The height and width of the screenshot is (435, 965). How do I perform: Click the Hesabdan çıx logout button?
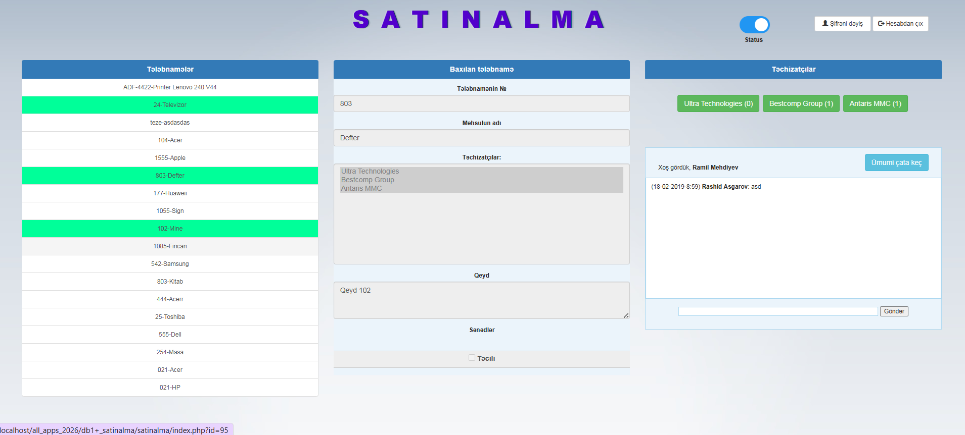900,24
